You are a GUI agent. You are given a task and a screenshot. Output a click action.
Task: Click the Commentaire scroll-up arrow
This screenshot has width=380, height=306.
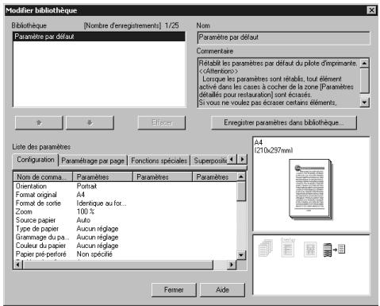(364, 64)
